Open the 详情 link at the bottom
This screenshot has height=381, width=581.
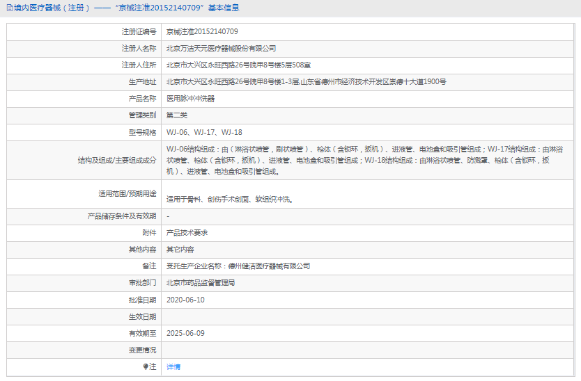point(173,366)
